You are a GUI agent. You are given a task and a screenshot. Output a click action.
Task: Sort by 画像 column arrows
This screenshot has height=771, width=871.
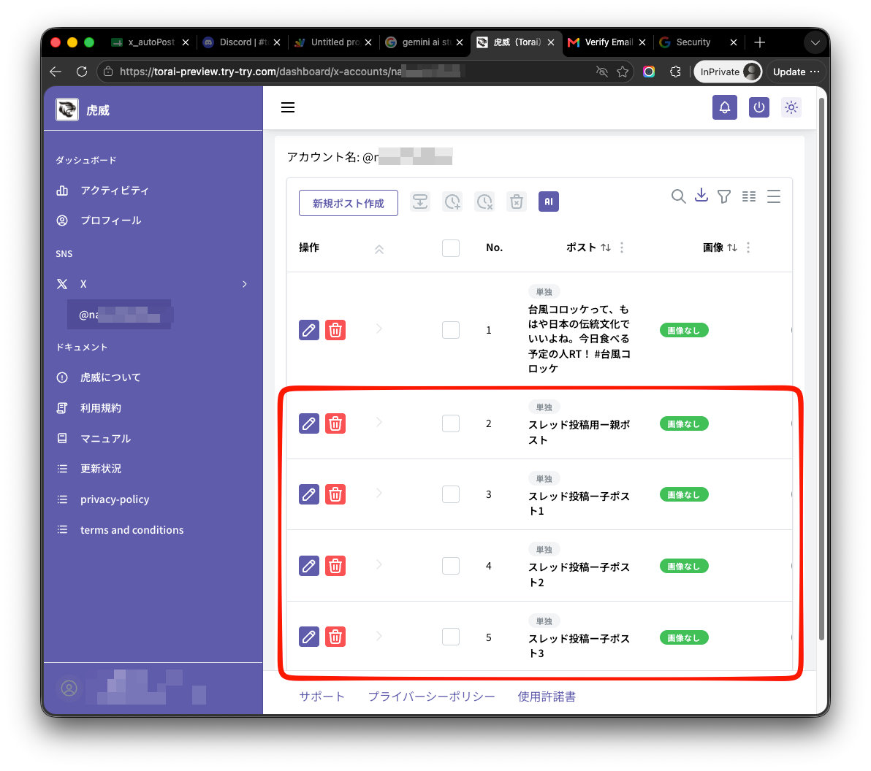point(732,248)
